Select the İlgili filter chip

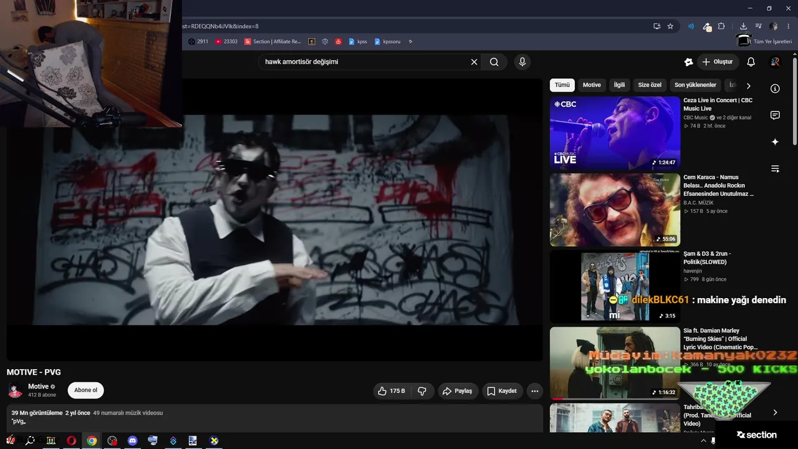[x=619, y=85]
